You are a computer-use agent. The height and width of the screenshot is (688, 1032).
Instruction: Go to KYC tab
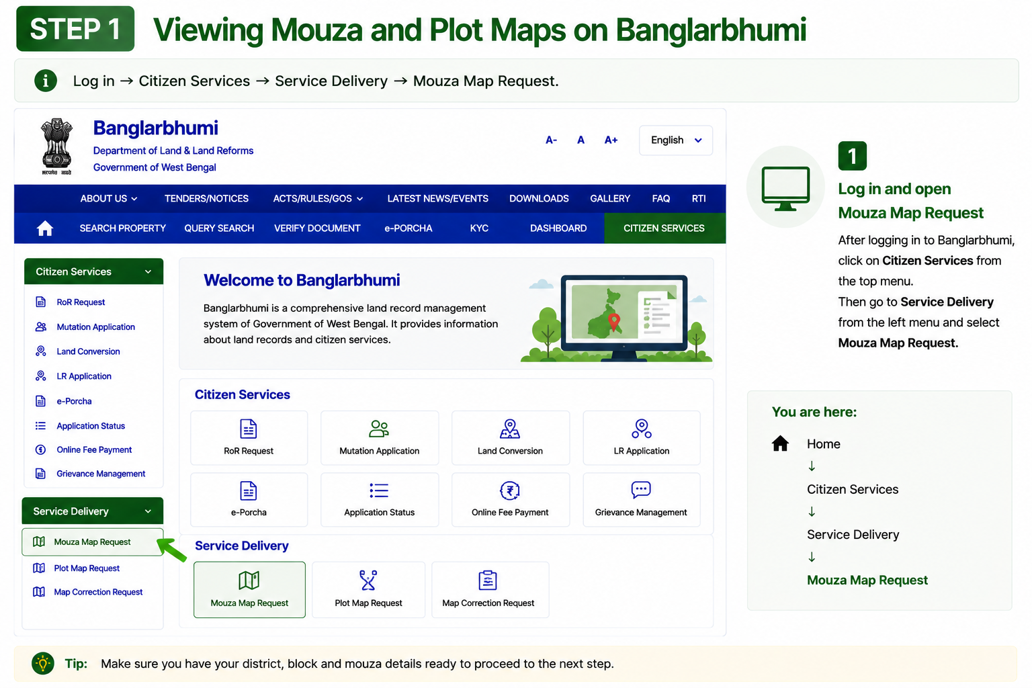[x=479, y=228]
